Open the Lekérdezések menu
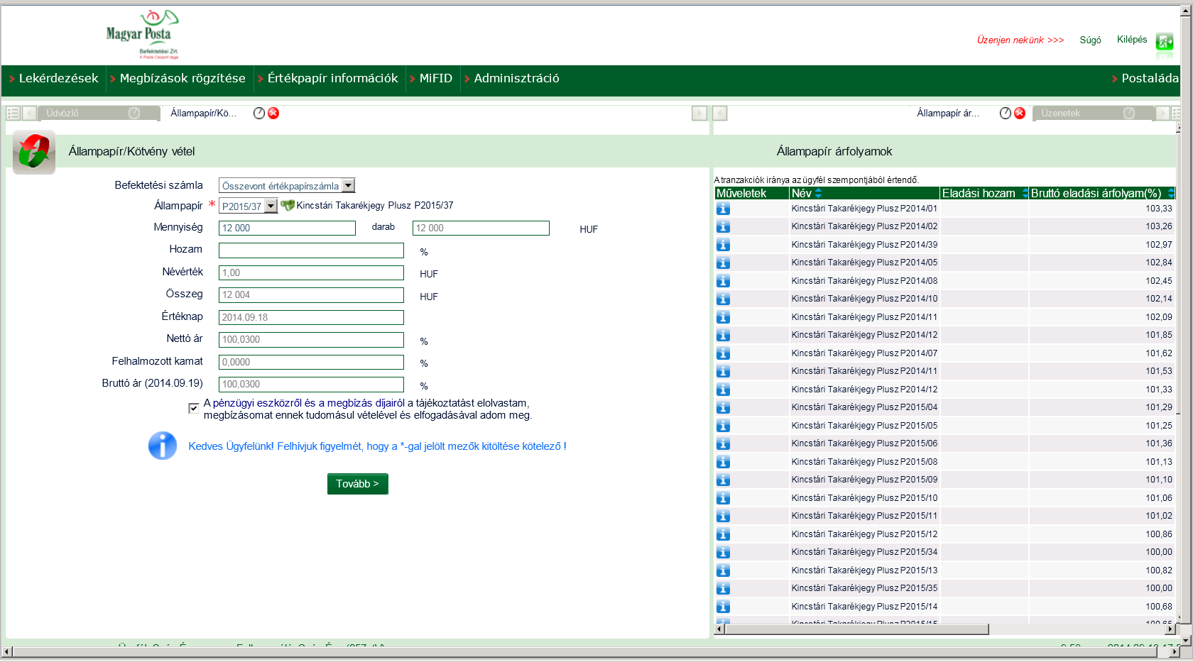This screenshot has width=1193, height=662. [58, 78]
